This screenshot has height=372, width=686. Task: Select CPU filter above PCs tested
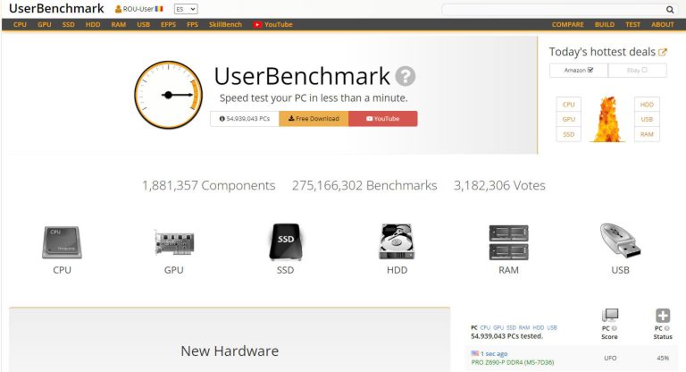pyautogui.click(x=485, y=327)
